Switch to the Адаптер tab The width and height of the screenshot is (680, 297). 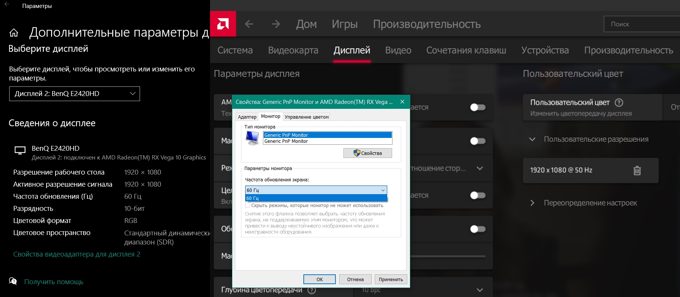247,117
